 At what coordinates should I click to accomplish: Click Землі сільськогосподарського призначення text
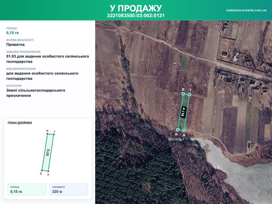(36, 93)
